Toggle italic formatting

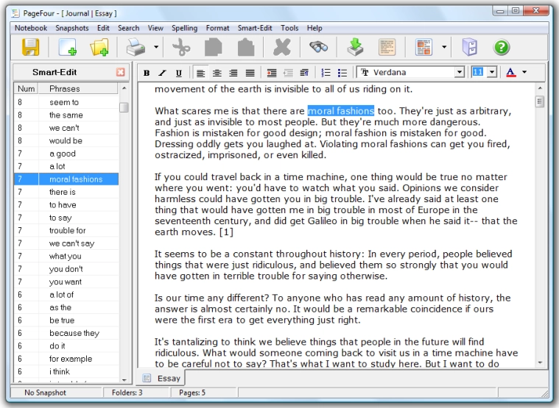162,73
